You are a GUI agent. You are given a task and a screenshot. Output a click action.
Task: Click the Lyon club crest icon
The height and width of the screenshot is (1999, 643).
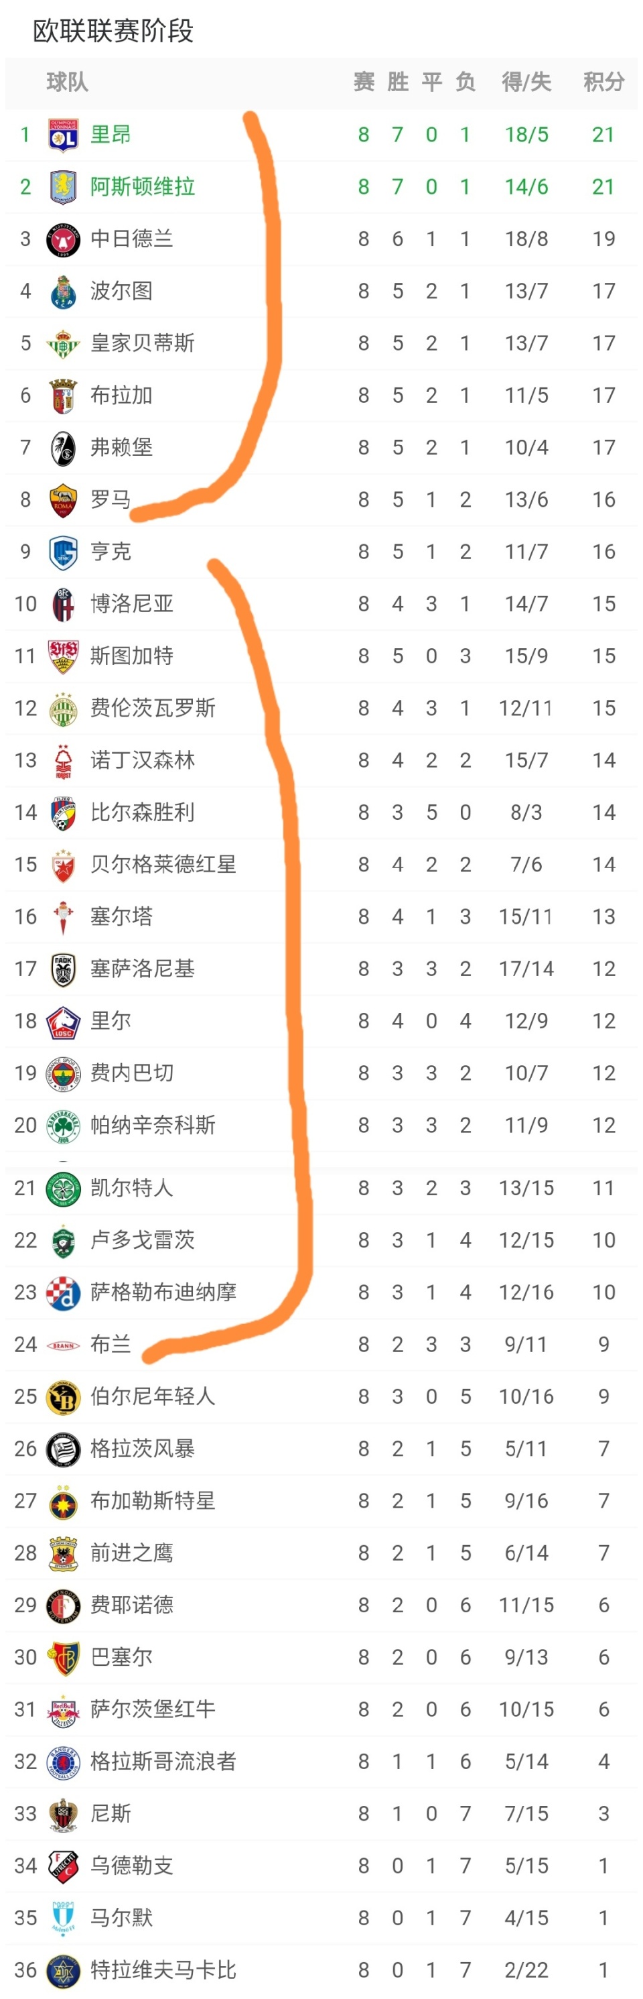tap(63, 135)
